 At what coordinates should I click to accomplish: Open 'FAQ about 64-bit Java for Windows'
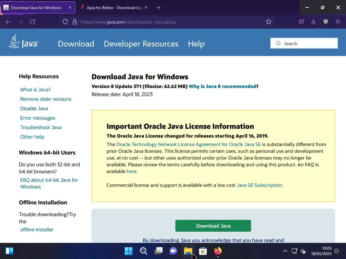pyautogui.click(x=49, y=183)
